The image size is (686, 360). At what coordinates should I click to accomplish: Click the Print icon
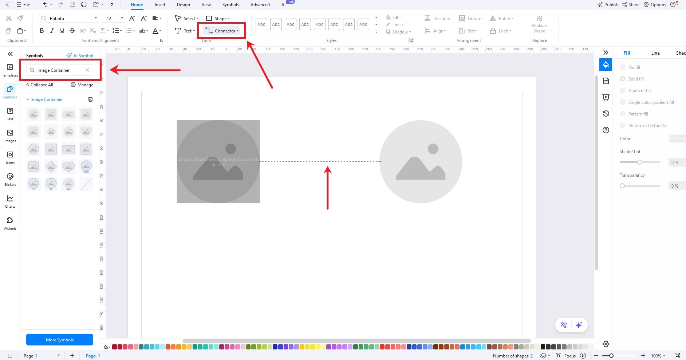click(84, 4)
